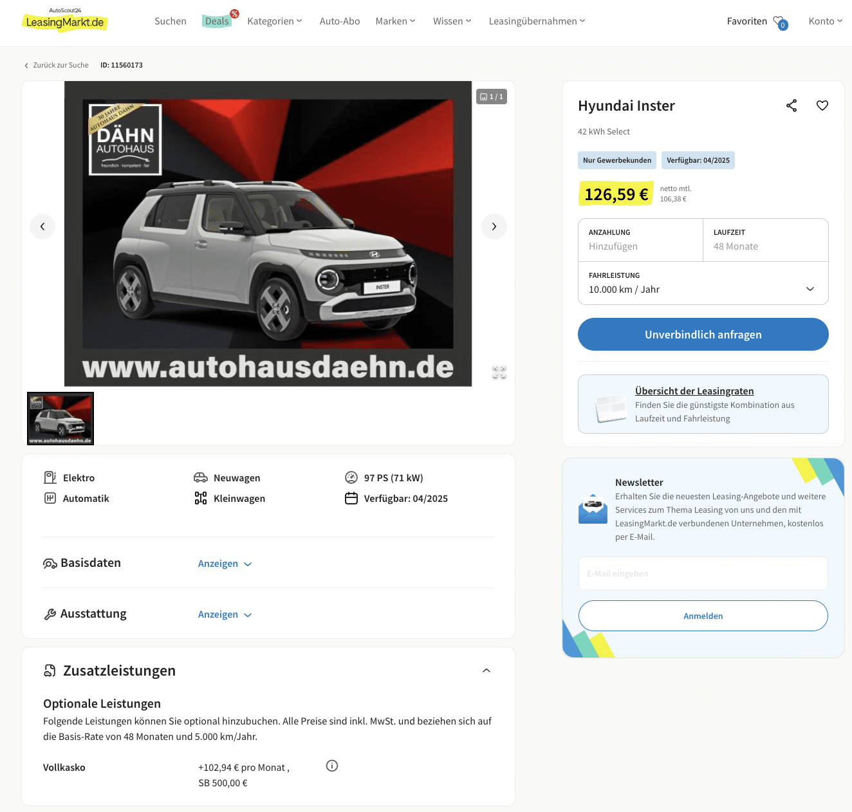The image size is (852, 812).
Task: Click the share icon beside Hyundai Inster
Action: [792, 106]
